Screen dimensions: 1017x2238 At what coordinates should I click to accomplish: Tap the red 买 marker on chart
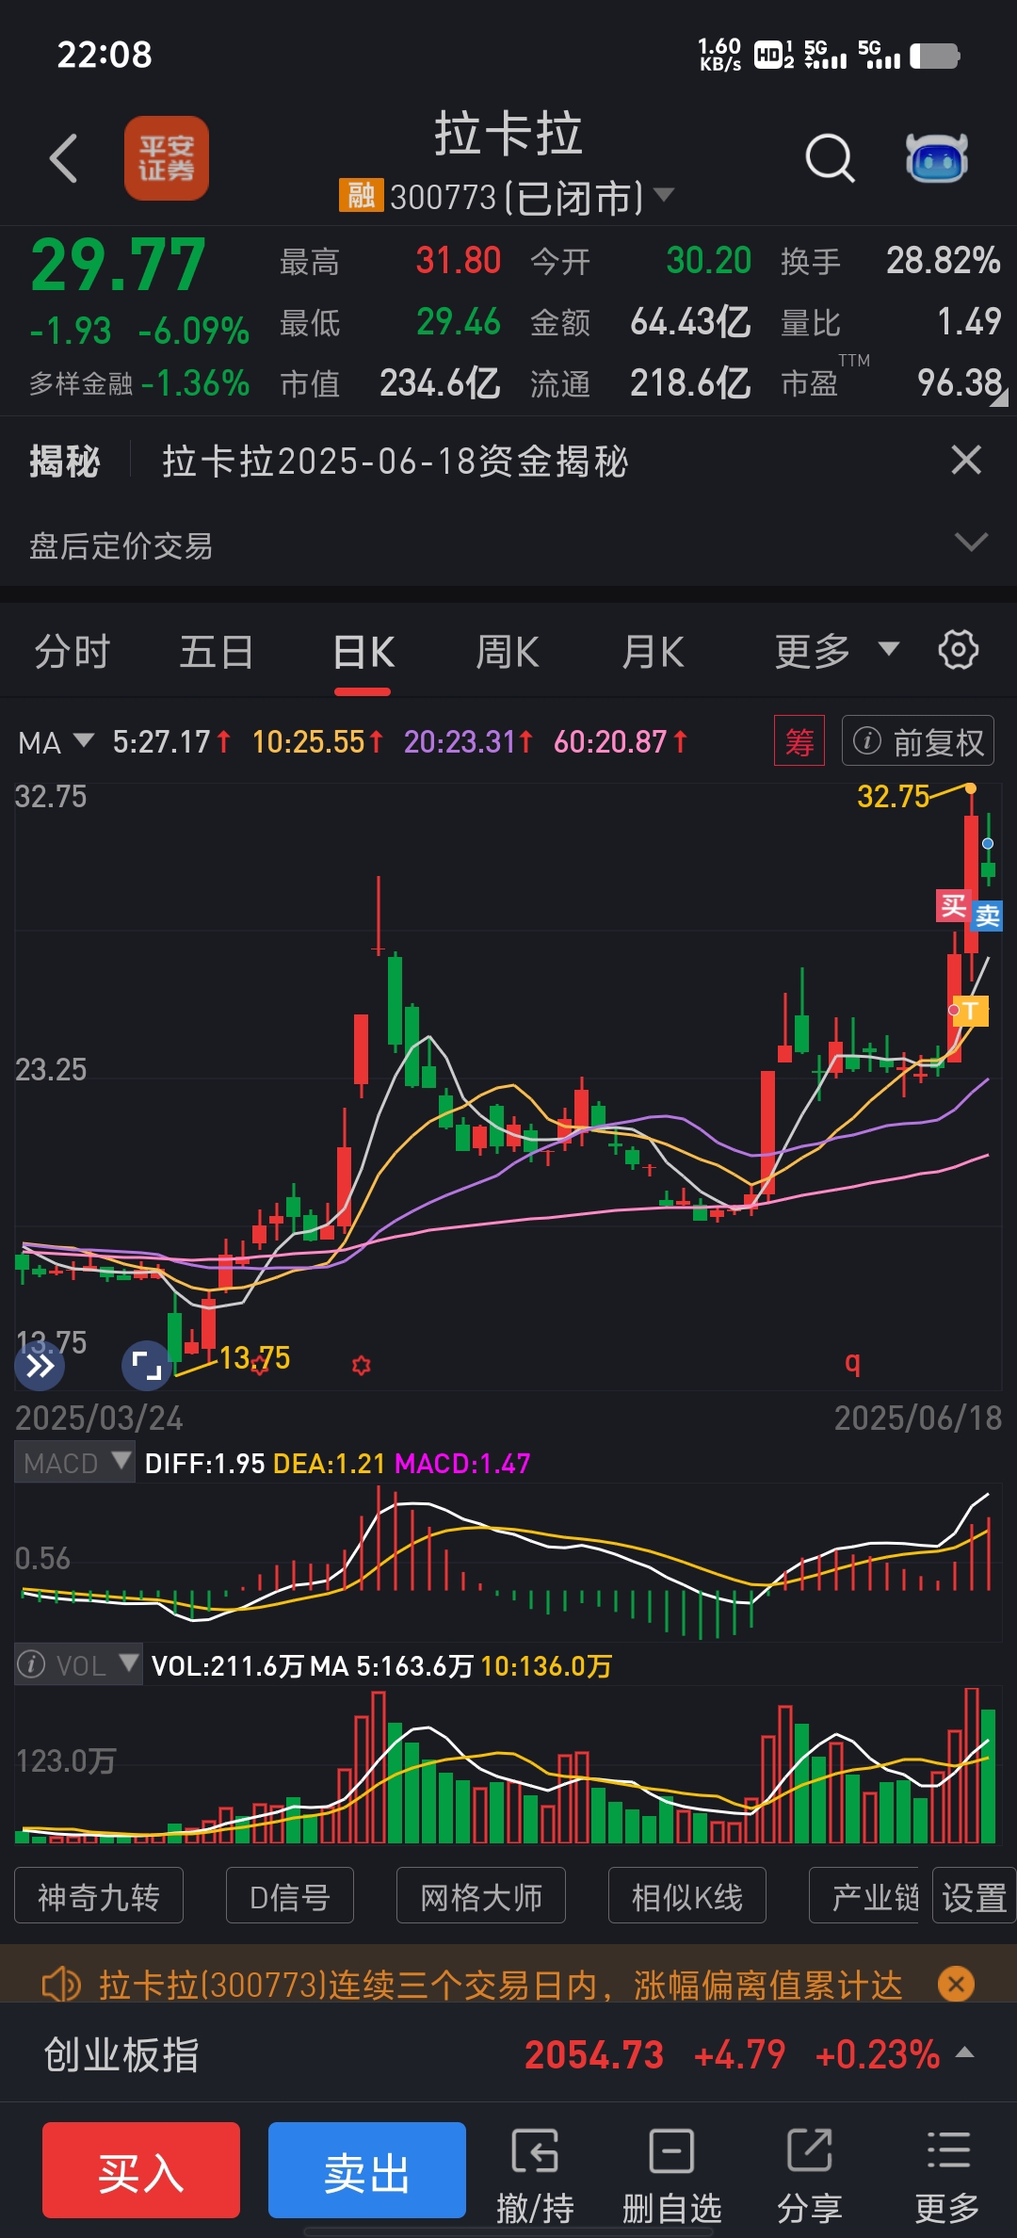tap(953, 906)
